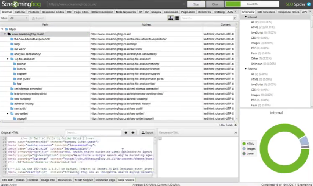This screenshot has height=186, width=313.
Task: Click the https/ root folder icon
Action: [x=7, y=29]
